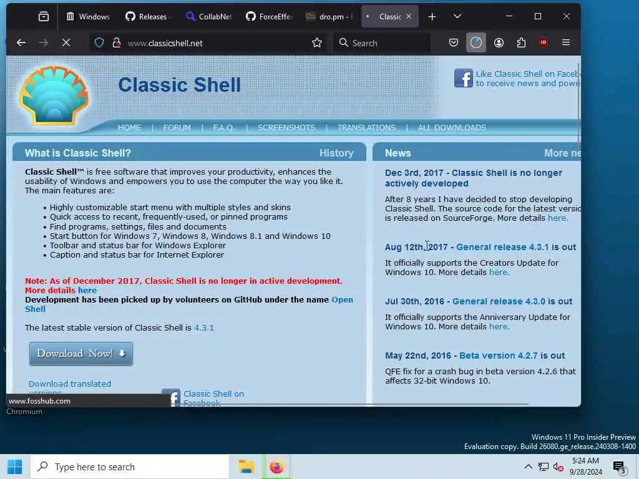Viewport: 639px width, 479px height.
Task: Go back using the back arrow
Action: pyautogui.click(x=21, y=43)
